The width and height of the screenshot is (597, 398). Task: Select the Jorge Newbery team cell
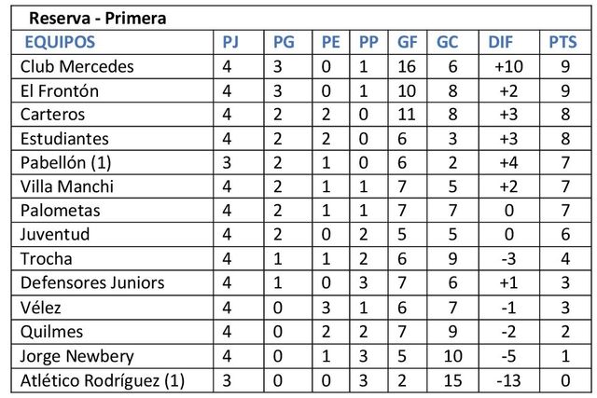pyautogui.click(x=76, y=356)
